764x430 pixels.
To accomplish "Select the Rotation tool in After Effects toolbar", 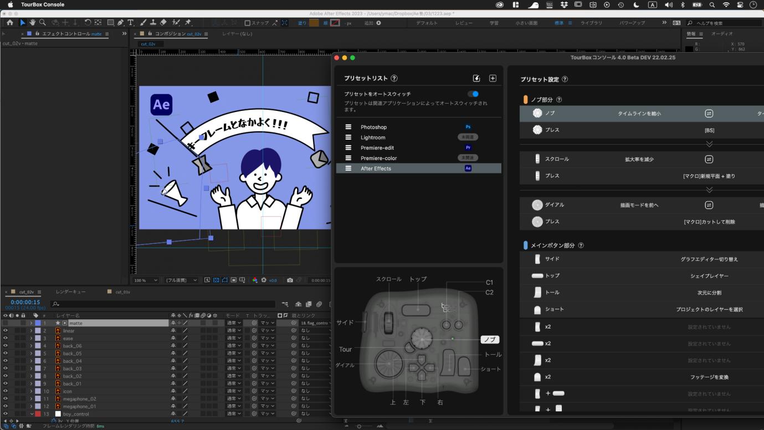I will (x=88, y=23).
